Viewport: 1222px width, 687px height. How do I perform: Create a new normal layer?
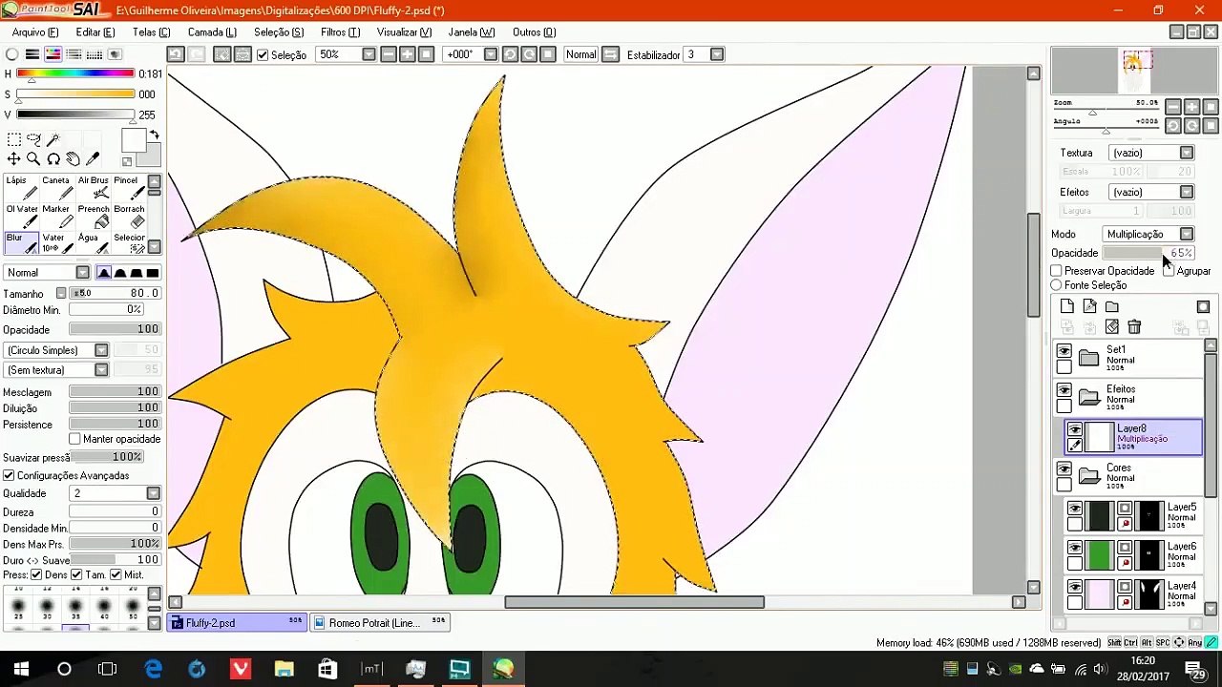click(x=1067, y=306)
